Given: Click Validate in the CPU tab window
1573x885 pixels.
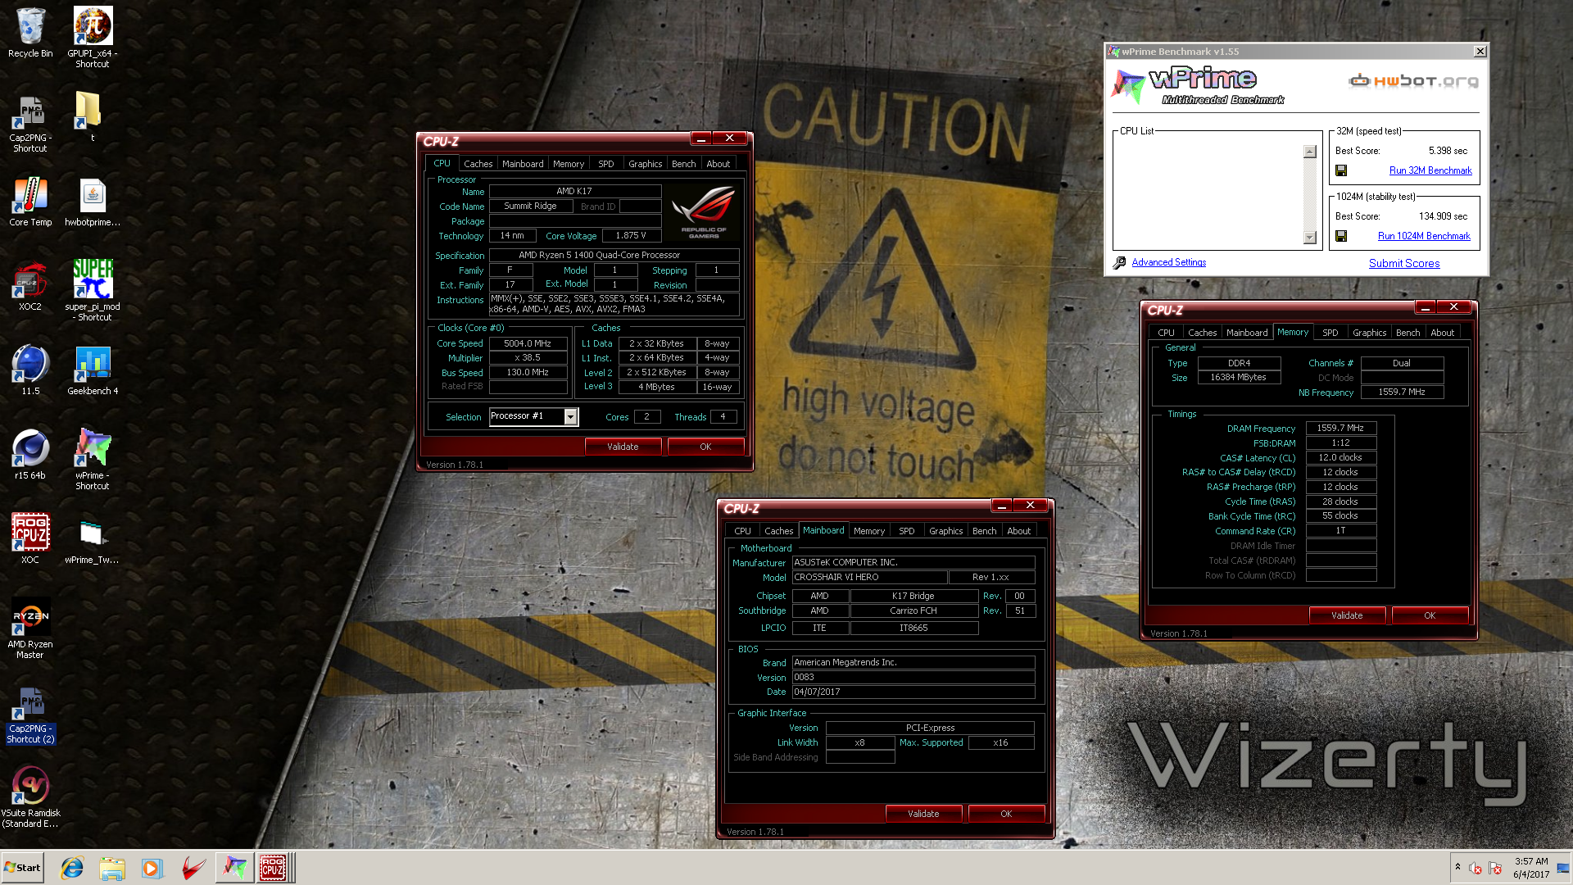Looking at the screenshot, I should 623,447.
